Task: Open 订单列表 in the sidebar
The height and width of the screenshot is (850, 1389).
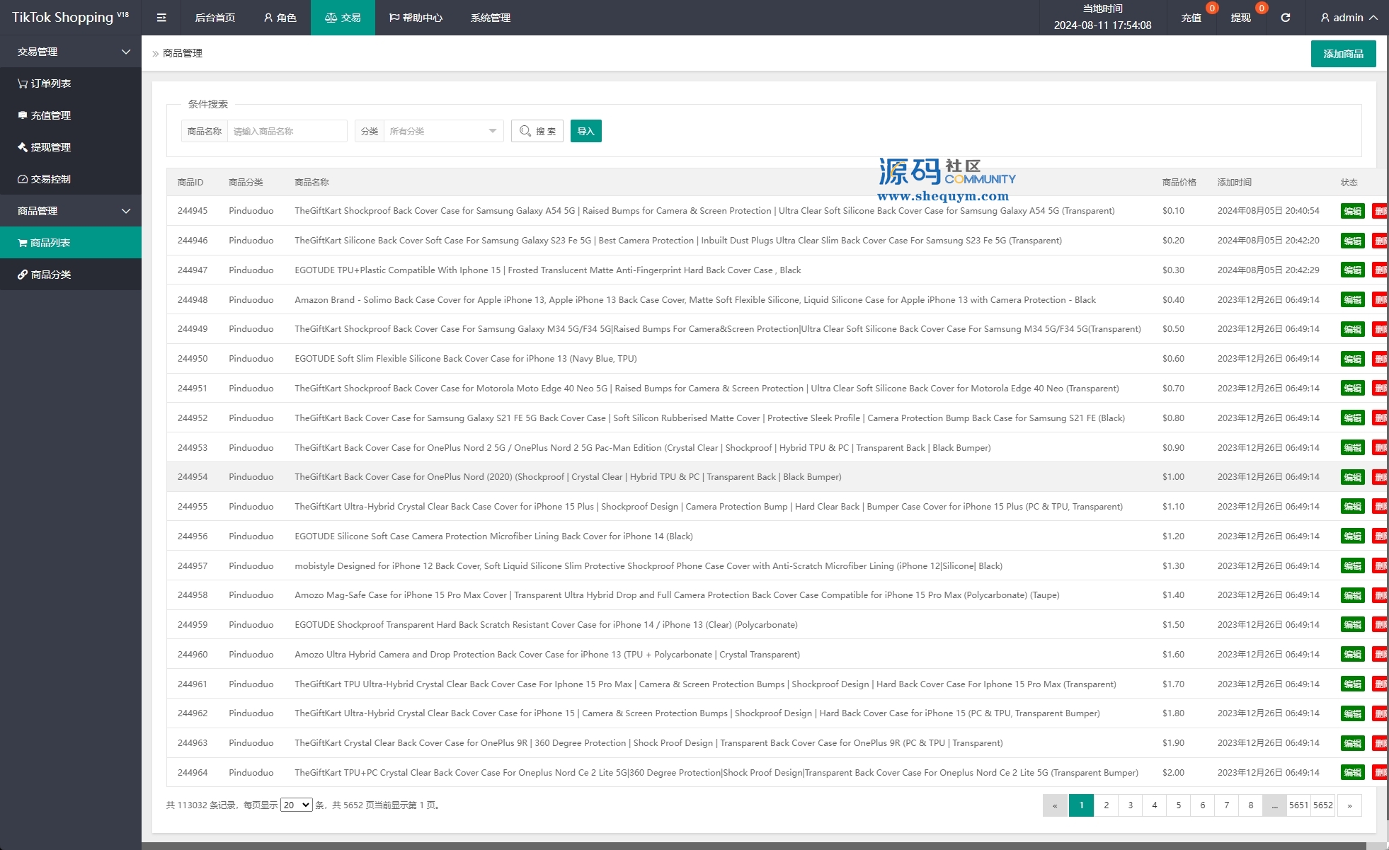Action: coord(71,84)
